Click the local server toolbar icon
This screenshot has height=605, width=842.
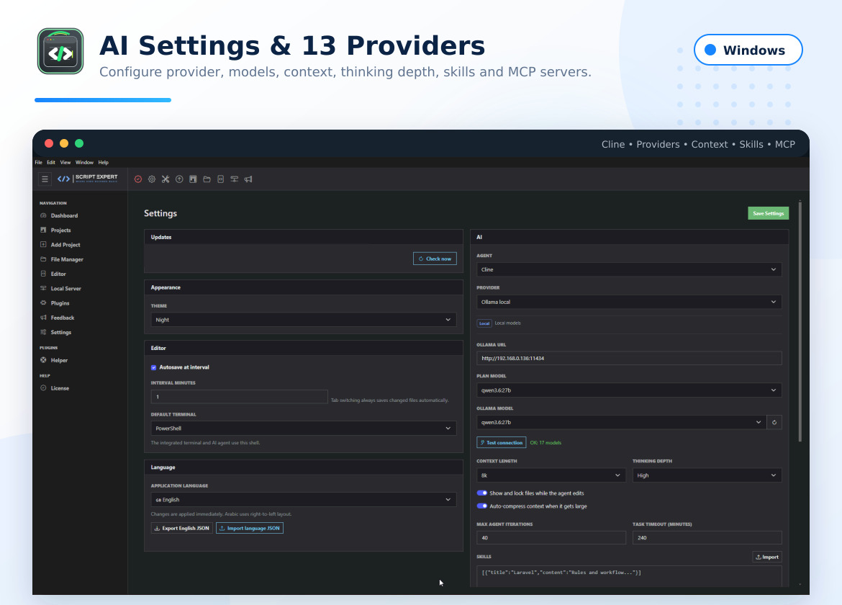235,179
